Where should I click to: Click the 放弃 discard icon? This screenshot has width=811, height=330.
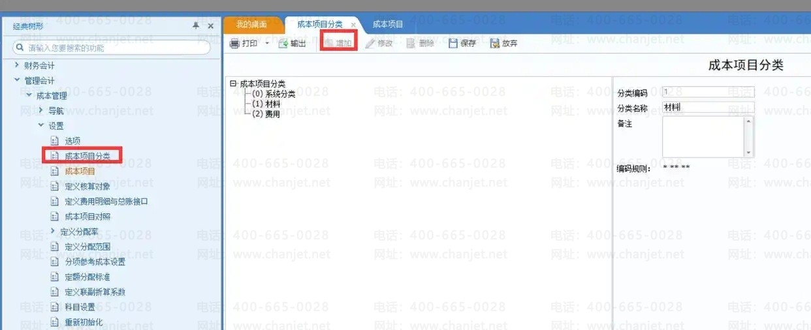click(495, 44)
